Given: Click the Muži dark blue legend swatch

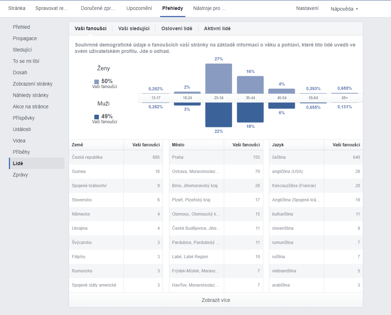Looking at the screenshot, I should click(96, 117).
